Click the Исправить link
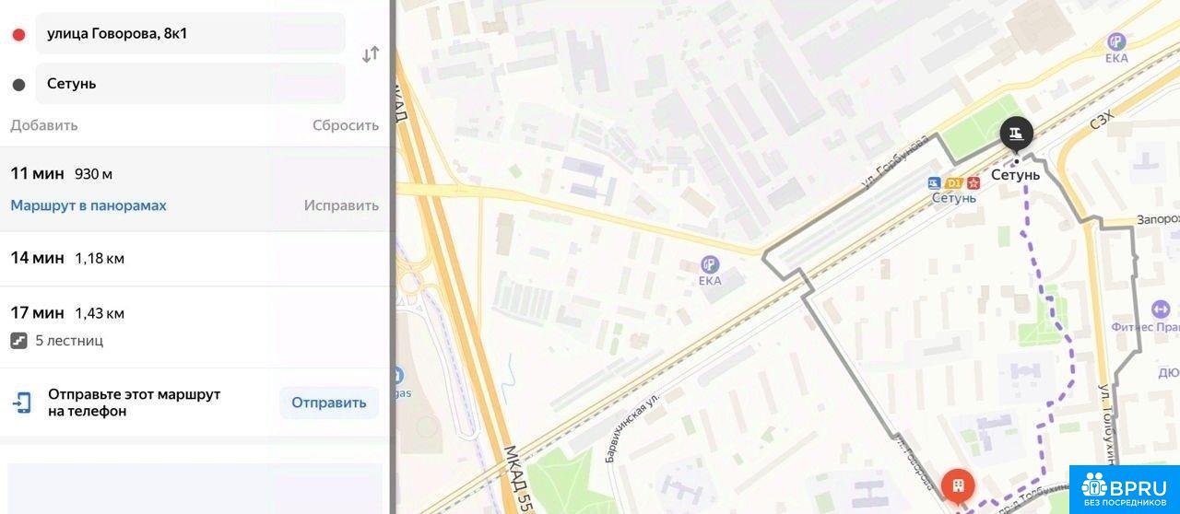Image resolution: width=1180 pixels, height=514 pixels. coord(341,205)
